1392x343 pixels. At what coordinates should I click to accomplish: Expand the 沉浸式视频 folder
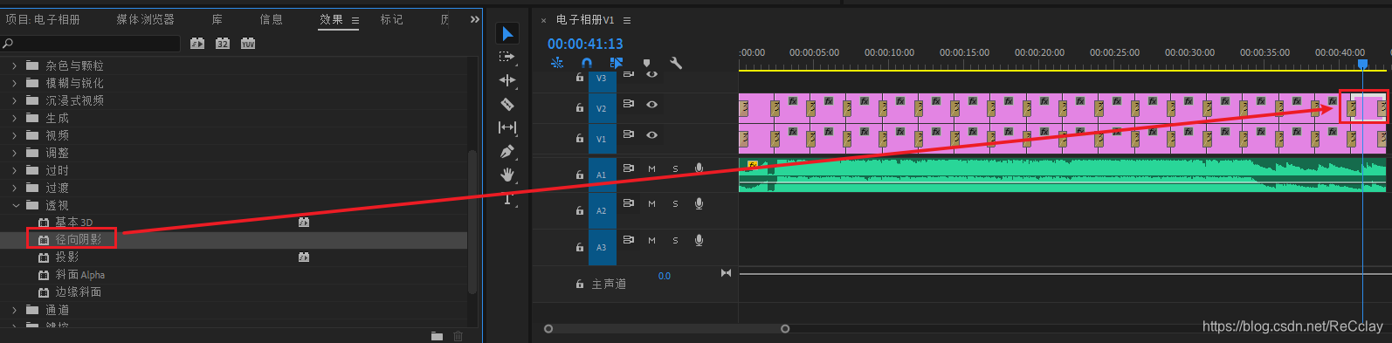[14, 100]
